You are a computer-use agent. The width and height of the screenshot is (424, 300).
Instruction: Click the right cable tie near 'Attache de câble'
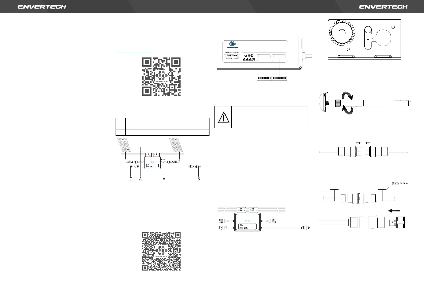[382, 194]
